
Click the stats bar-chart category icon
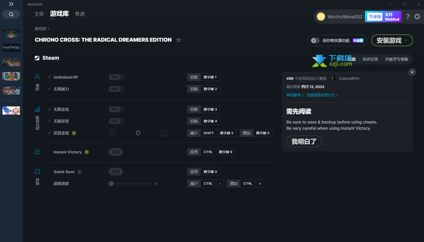pyautogui.click(x=37, y=109)
